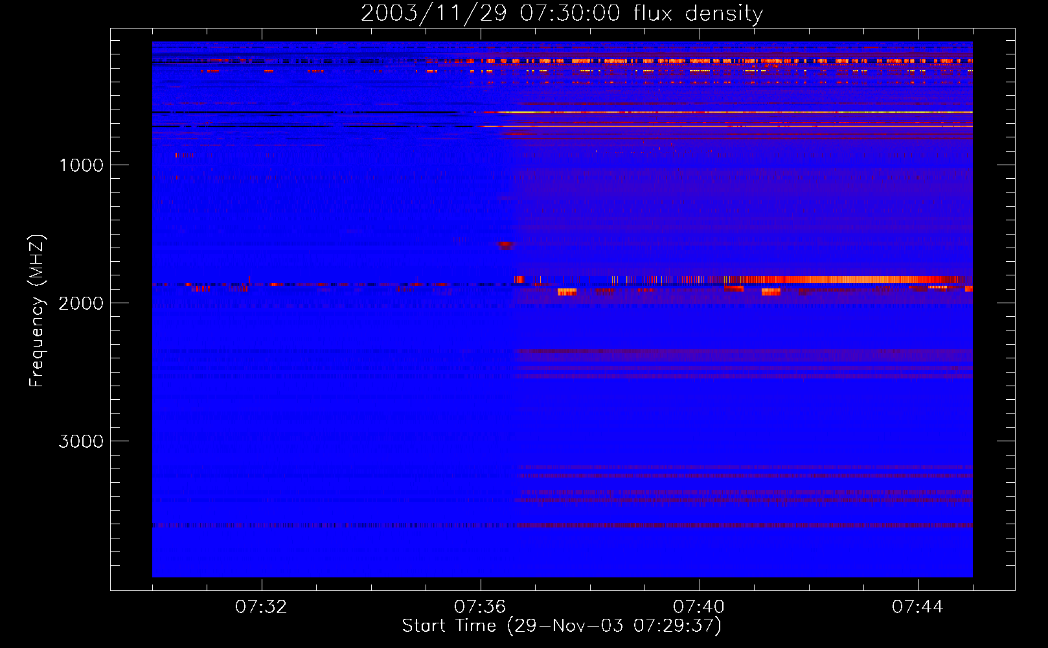Click the 07:40 time tick label
Screen dimensions: 1048x648
[x=699, y=607]
